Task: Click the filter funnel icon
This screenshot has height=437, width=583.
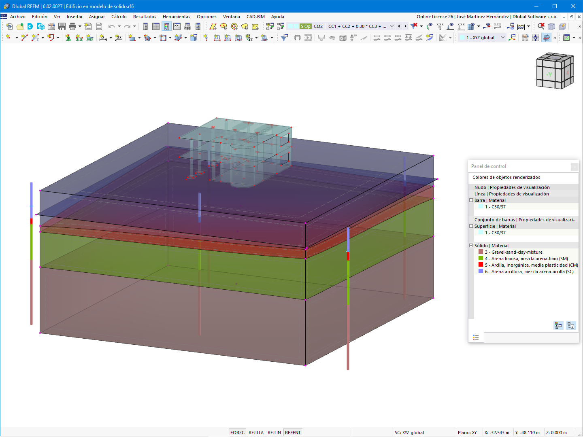Action: point(285,38)
